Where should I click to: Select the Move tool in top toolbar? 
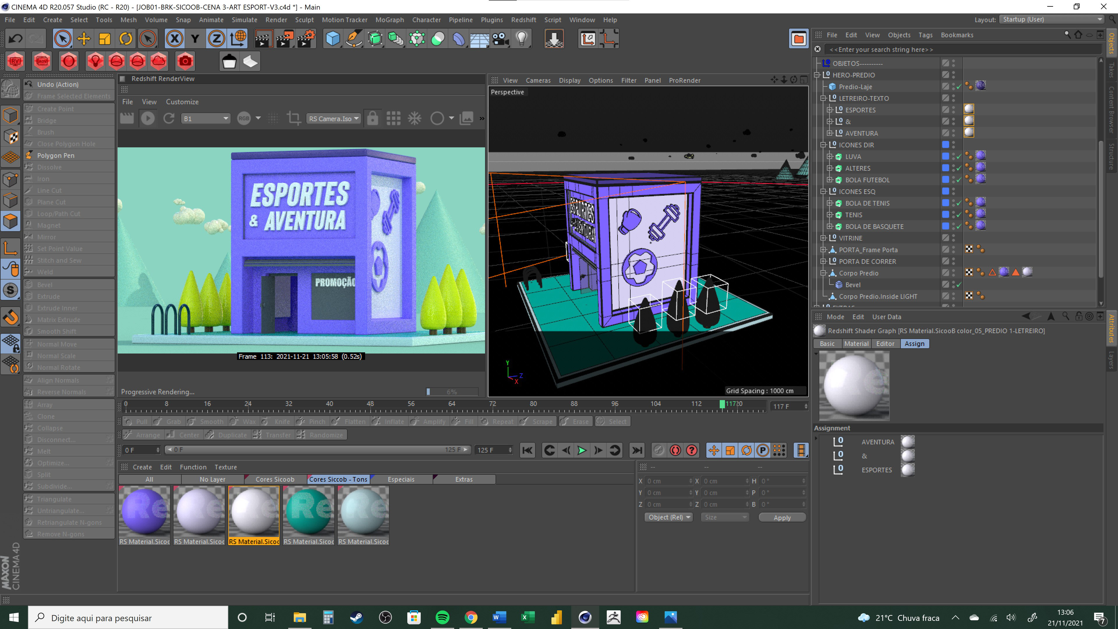click(x=83, y=39)
